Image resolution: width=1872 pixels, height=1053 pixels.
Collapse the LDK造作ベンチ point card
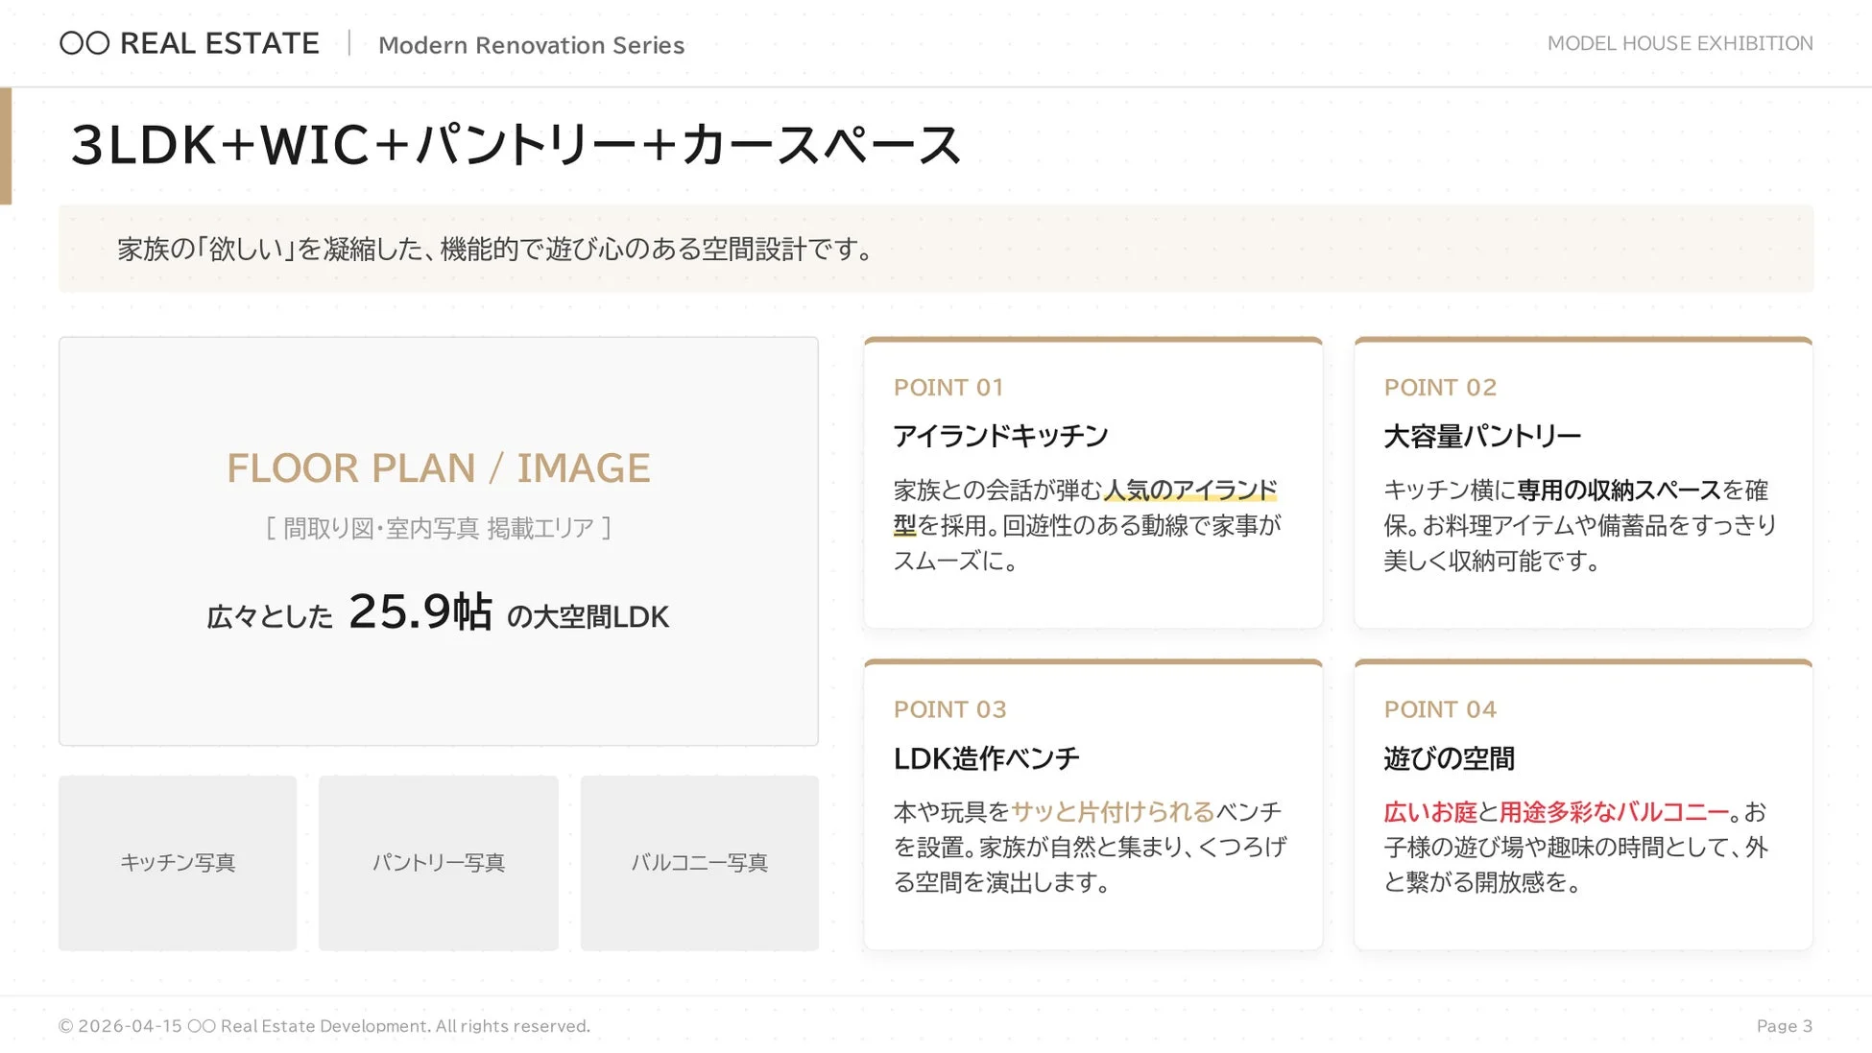pyautogui.click(x=1093, y=806)
